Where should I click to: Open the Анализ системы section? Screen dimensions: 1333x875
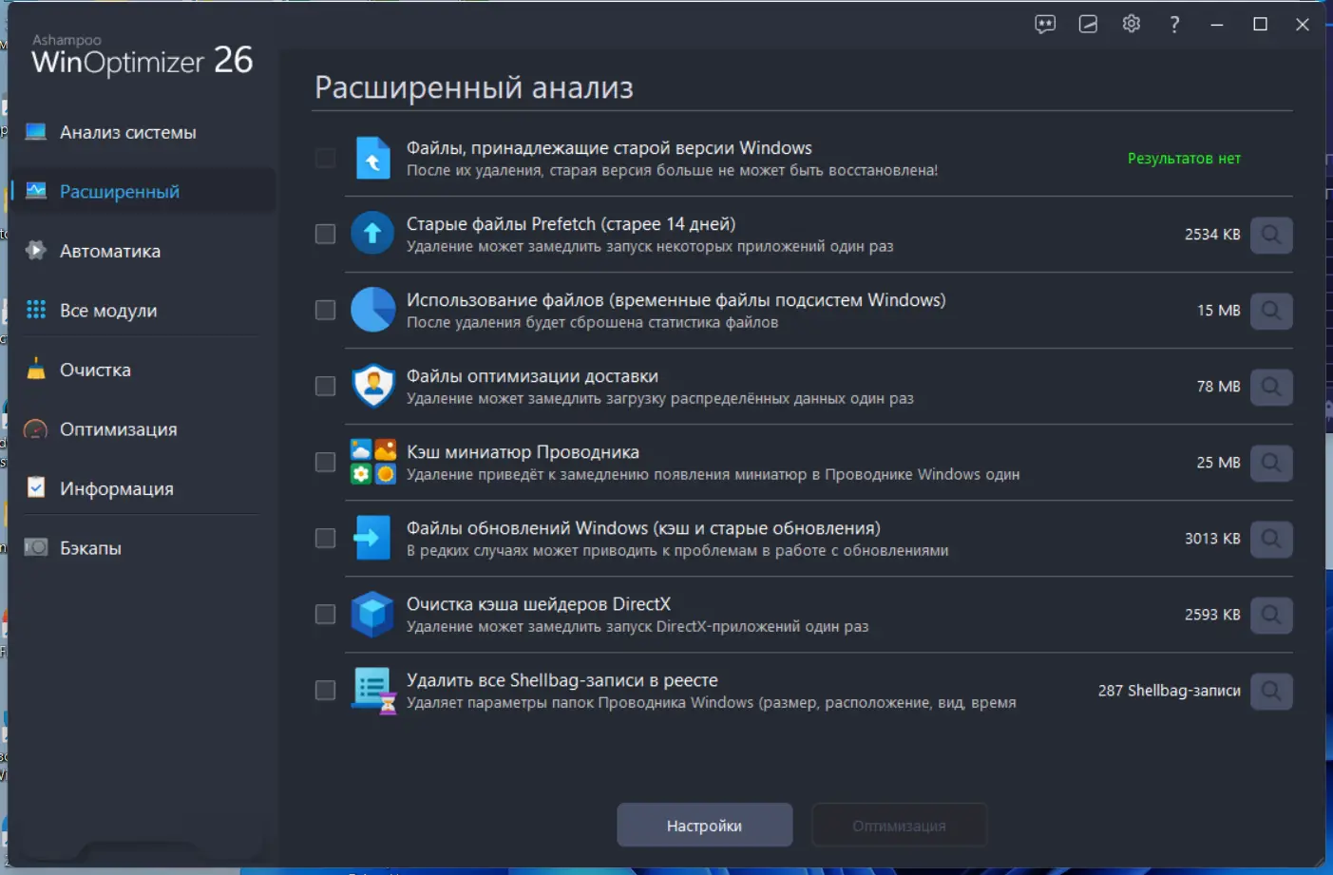tap(143, 132)
